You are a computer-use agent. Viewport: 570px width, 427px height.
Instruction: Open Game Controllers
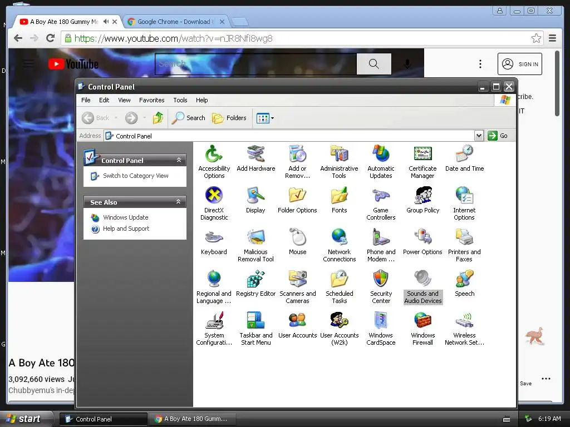pos(381,203)
